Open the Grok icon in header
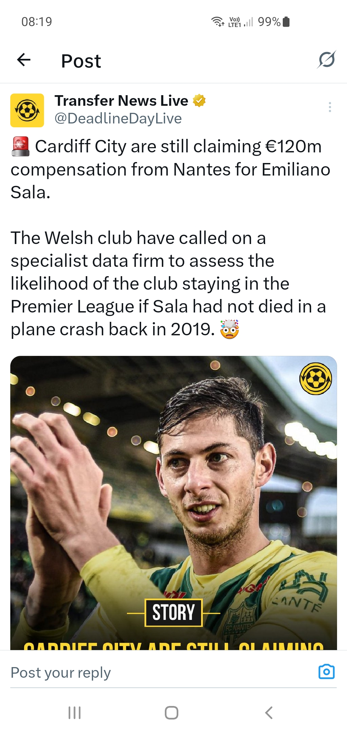 pyautogui.click(x=326, y=60)
